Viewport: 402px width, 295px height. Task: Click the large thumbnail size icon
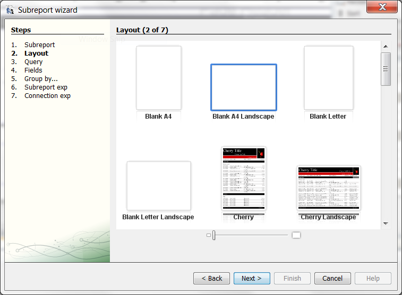pos(296,235)
